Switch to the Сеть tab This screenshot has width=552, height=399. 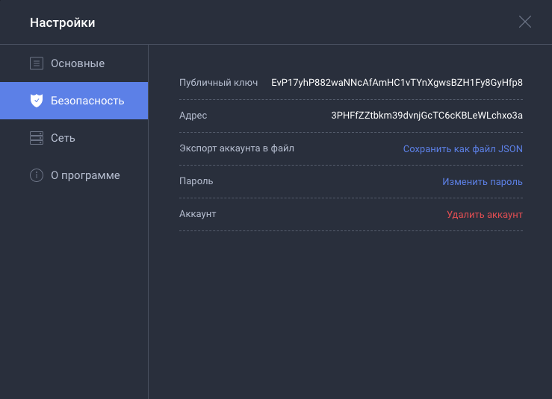click(63, 138)
